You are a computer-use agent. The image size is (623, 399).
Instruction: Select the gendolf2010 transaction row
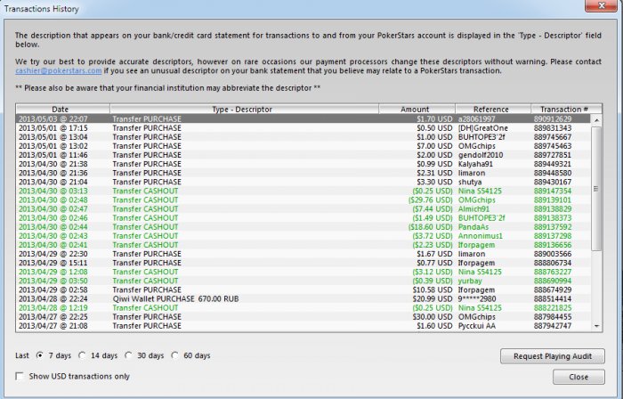tap(303, 155)
